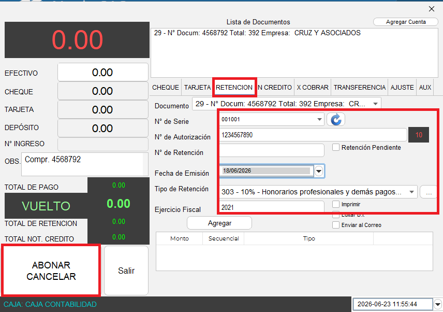Click the EFECTIVO amount field

[x=103, y=73]
